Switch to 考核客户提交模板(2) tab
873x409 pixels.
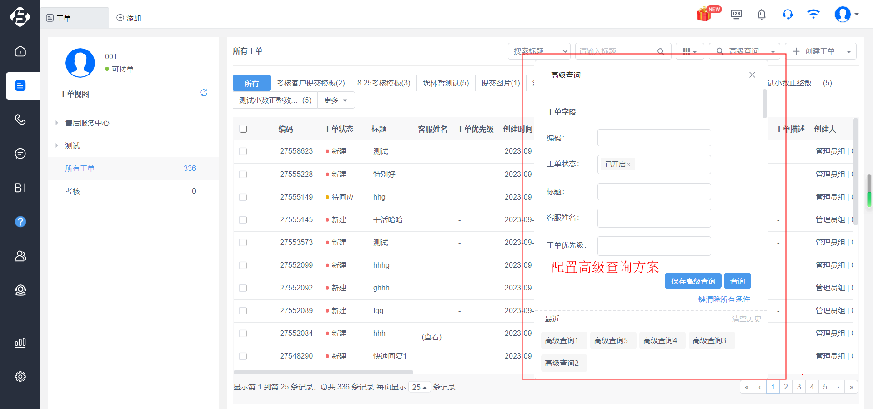click(x=311, y=83)
